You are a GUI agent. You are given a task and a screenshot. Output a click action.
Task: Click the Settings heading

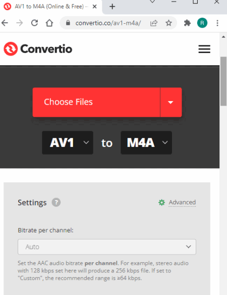pyautogui.click(x=32, y=203)
